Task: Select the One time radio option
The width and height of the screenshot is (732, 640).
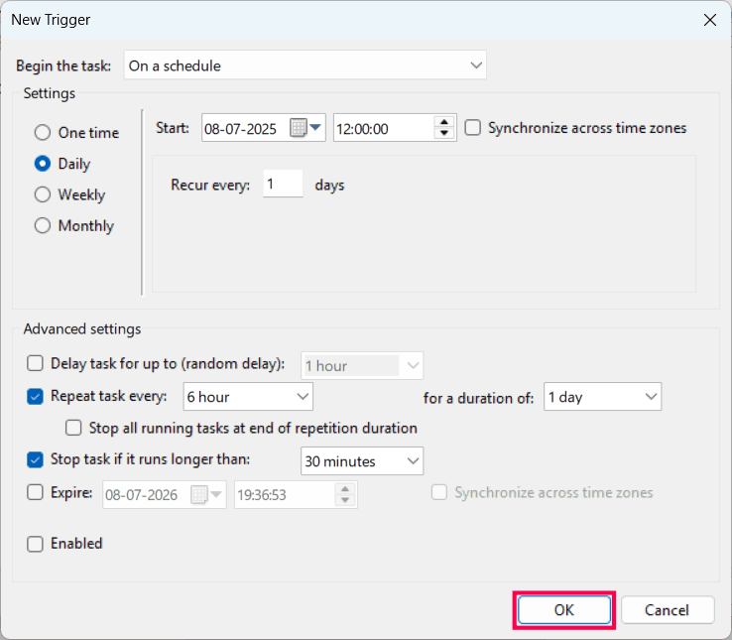Action: pyautogui.click(x=43, y=133)
